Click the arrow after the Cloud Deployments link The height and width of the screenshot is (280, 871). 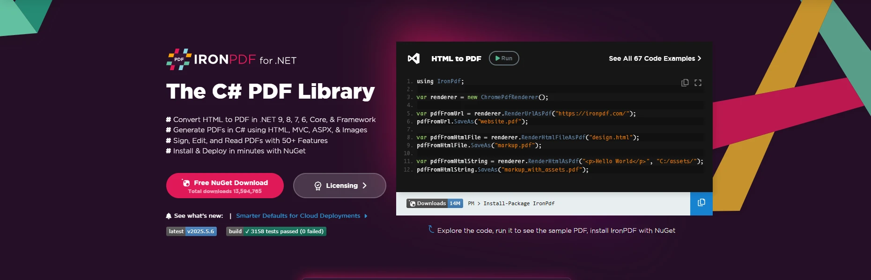(x=366, y=216)
